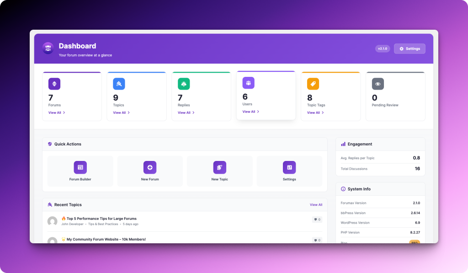This screenshot has width=468, height=273.
Task: Click the System Info panel icon
Action: (343, 189)
